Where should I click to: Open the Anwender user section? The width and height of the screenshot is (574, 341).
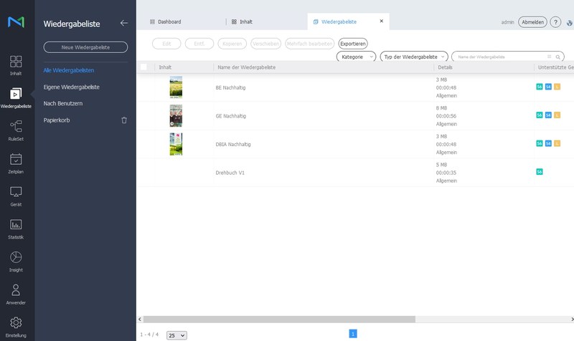tap(16, 293)
